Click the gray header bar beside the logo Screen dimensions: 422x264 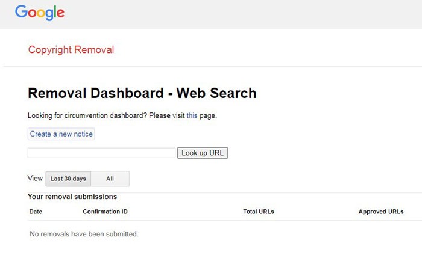241,13
